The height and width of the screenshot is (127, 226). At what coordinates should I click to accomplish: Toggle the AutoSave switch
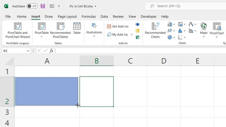pyautogui.click(x=32, y=6)
